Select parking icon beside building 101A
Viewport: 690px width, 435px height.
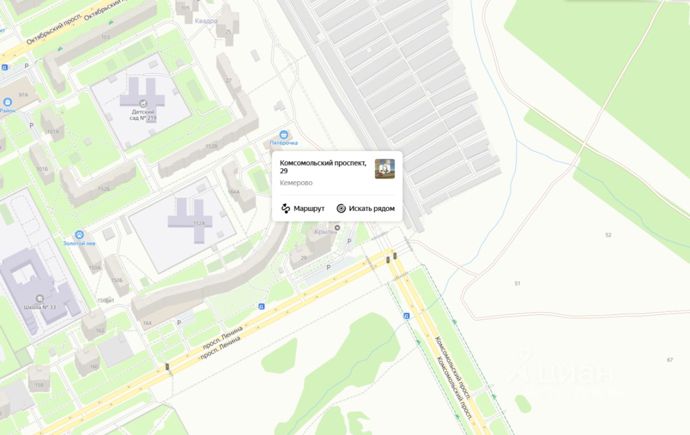[x=31, y=125]
